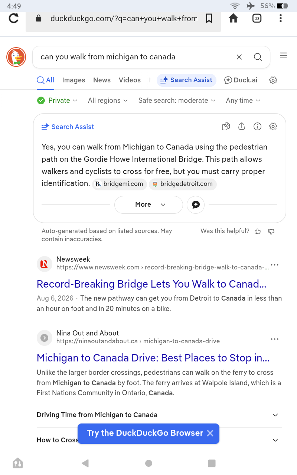This screenshot has height=475, width=297.
Task: Give thumbs down to the answer
Action: (x=271, y=231)
